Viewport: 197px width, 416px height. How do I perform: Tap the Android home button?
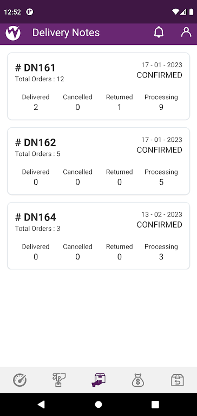tap(98, 404)
